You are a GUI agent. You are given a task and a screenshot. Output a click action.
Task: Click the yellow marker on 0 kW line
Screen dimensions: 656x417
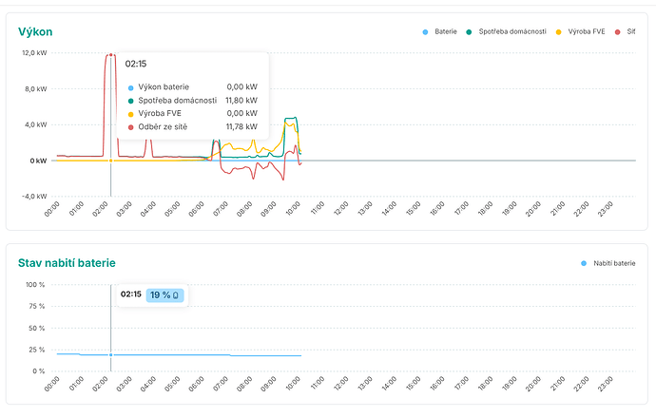click(x=111, y=161)
